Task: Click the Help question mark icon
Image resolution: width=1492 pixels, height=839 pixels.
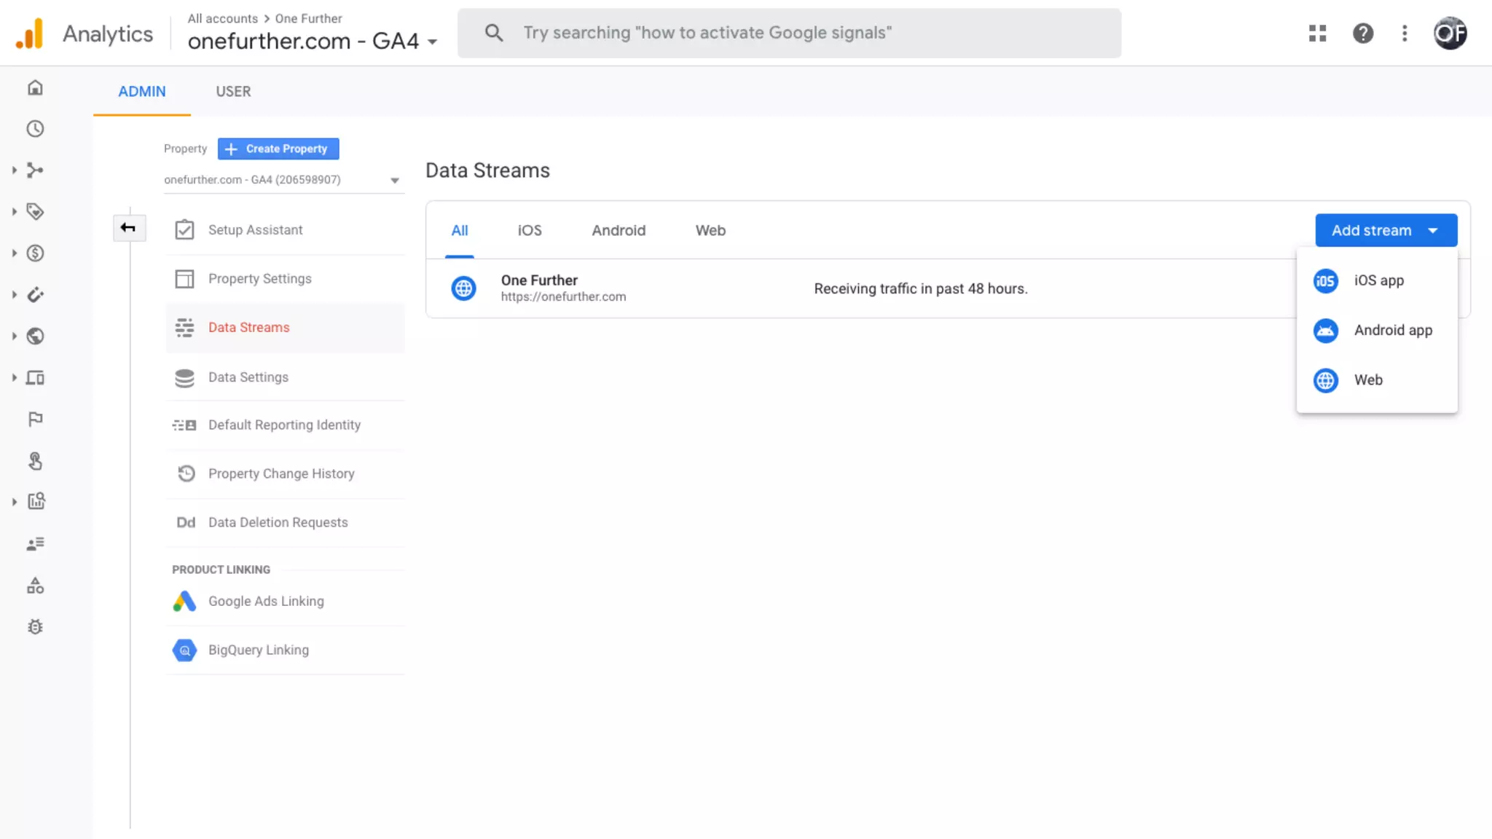Action: click(x=1362, y=33)
